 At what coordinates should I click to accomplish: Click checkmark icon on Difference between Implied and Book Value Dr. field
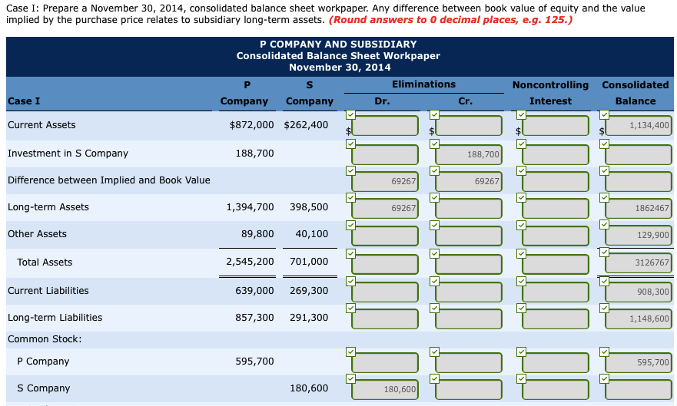coord(351,170)
